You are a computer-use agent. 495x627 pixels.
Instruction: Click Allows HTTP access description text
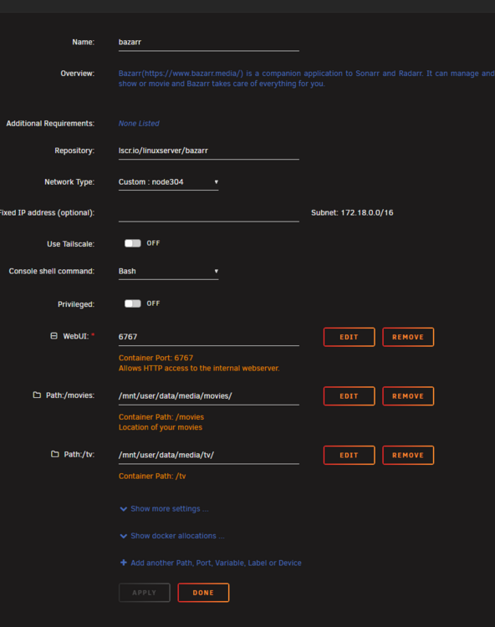coord(199,369)
